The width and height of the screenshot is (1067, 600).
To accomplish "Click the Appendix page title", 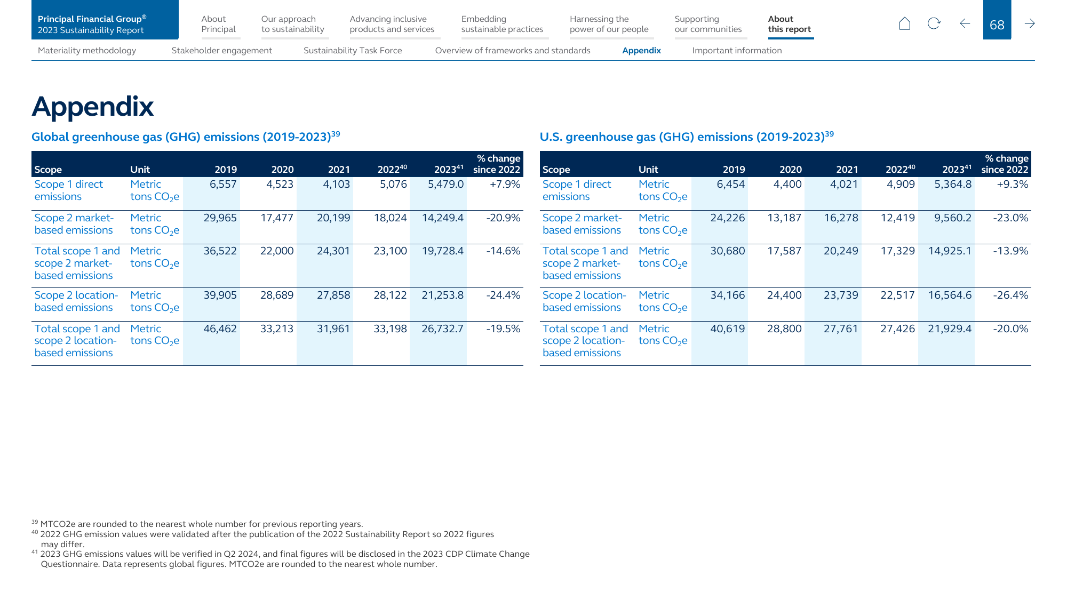I will point(93,107).
